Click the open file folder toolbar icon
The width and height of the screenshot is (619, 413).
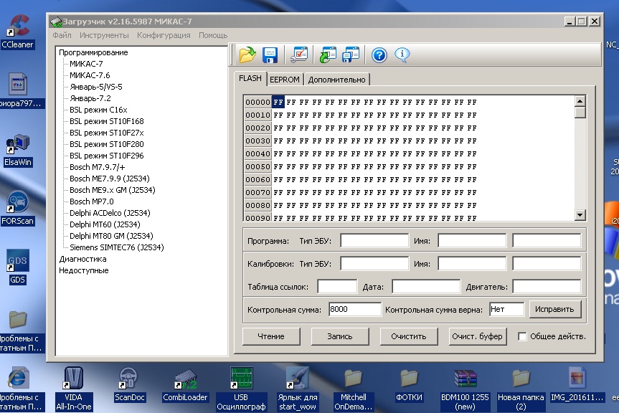point(247,54)
